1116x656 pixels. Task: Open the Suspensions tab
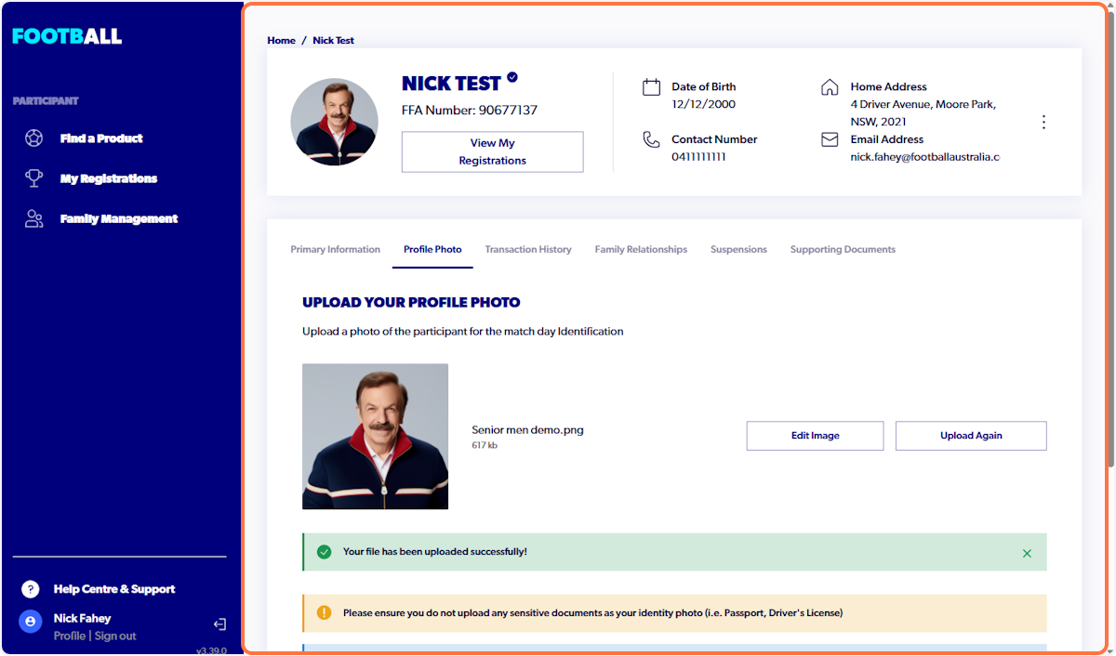738,249
